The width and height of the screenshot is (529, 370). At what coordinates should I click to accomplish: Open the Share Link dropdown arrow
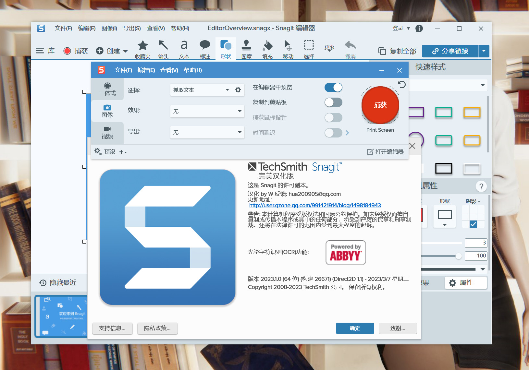point(484,51)
